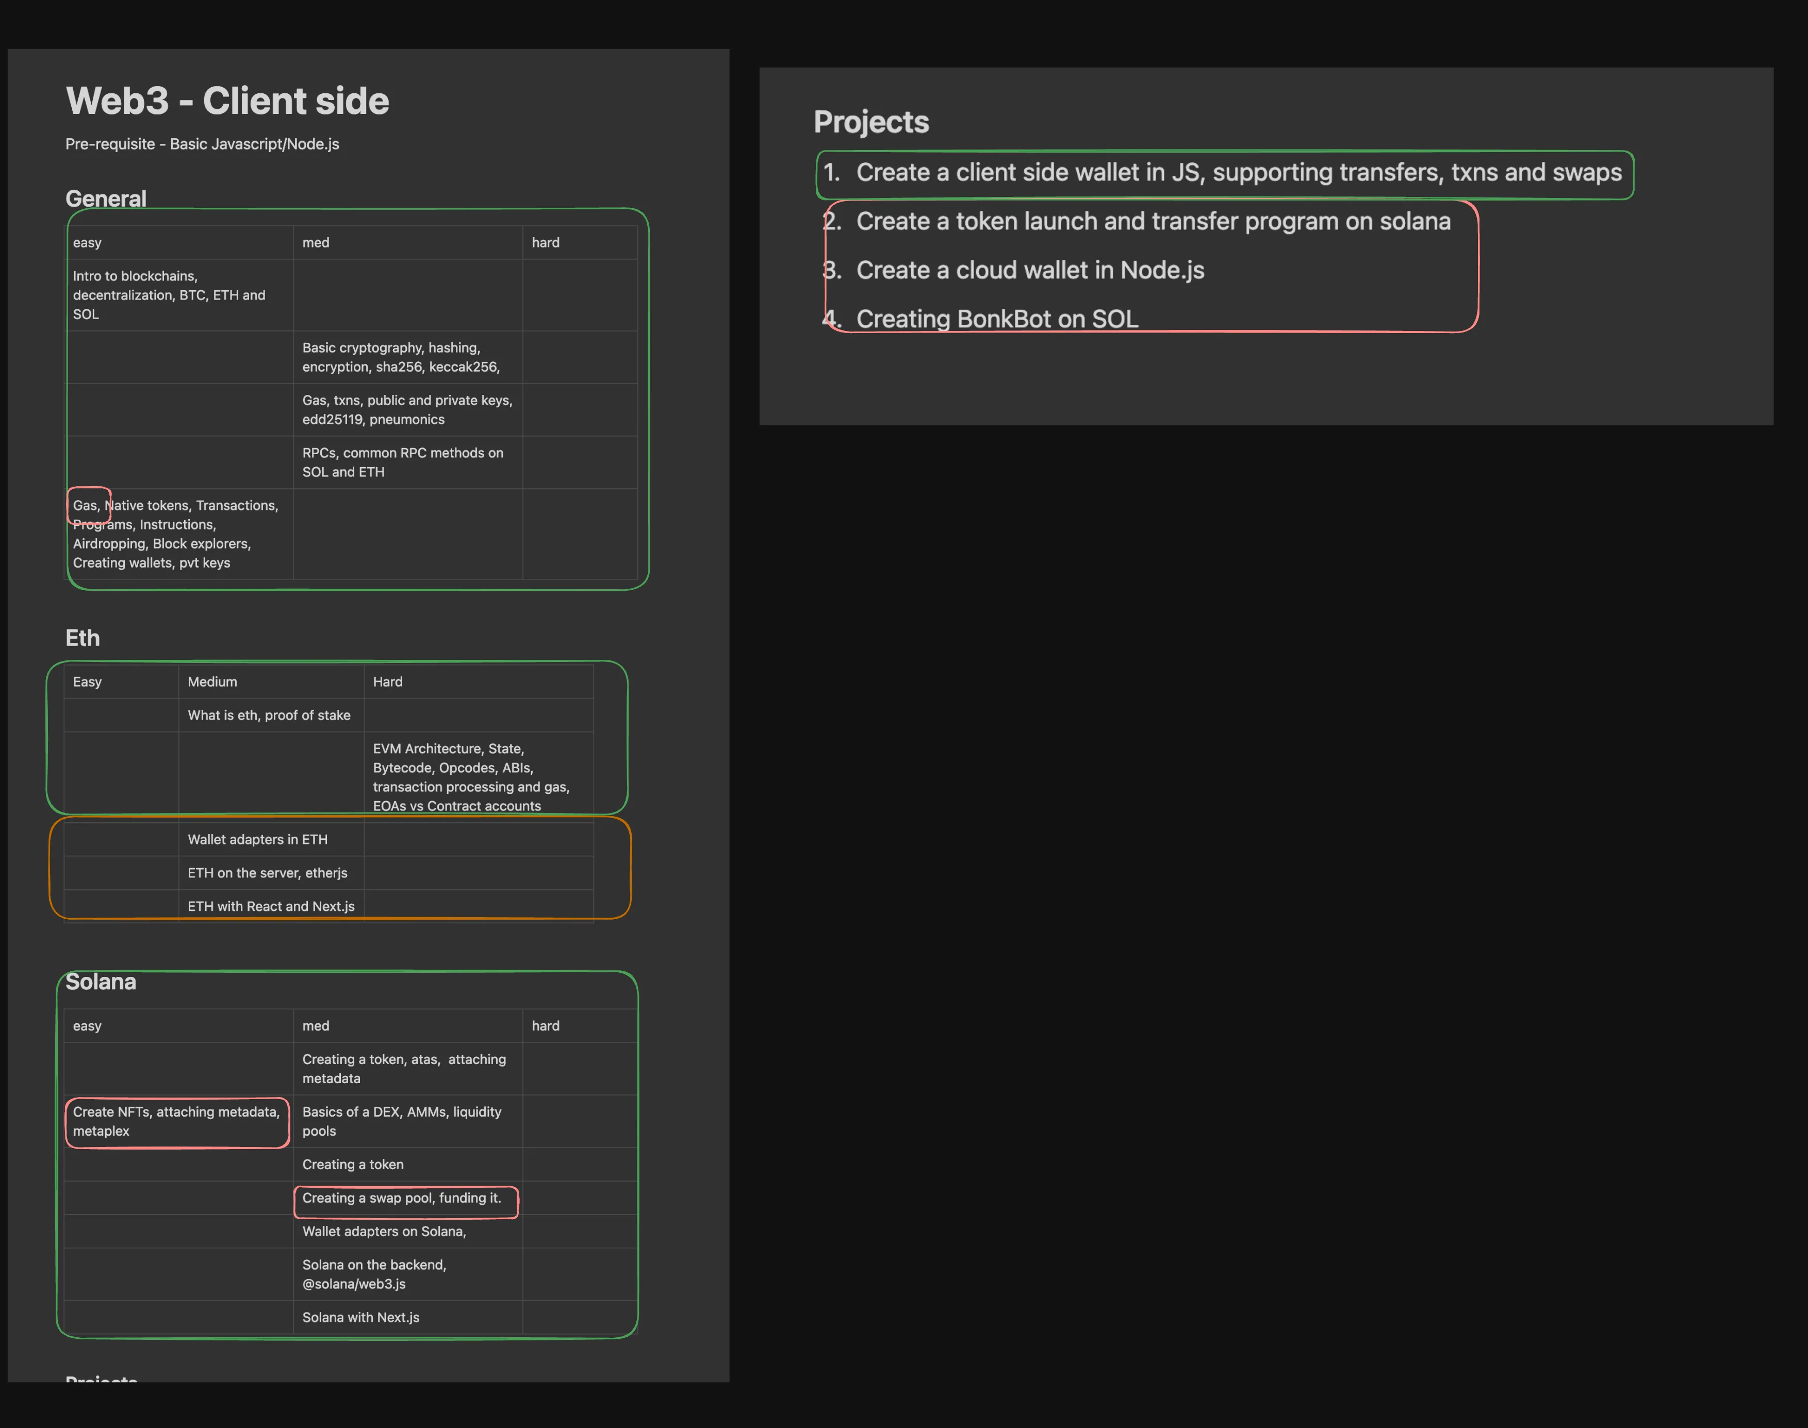1808x1428 pixels.
Task: Click the 'EVM Architecture, State' cell
Action: (472, 777)
